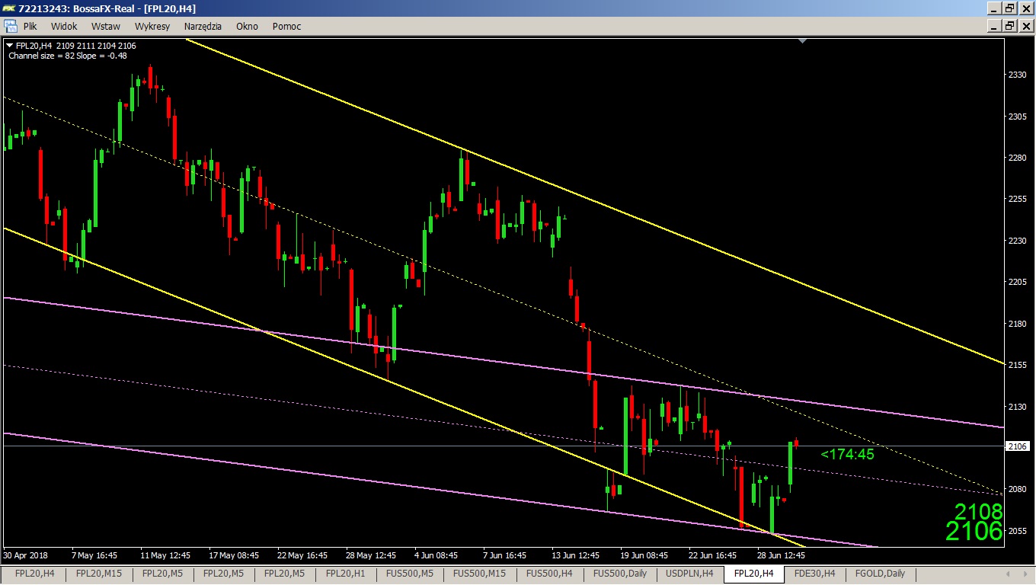
Task: Switch to the USDPLN,H4 chart tab
Action: pos(689,574)
